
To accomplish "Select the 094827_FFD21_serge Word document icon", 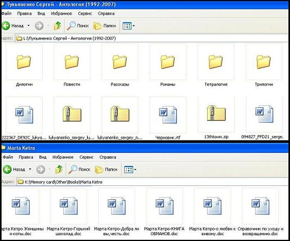I will 264,114.
